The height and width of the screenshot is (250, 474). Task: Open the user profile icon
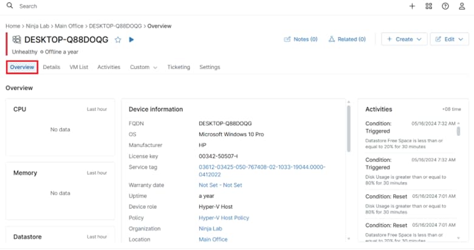pyautogui.click(x=462, y=6)
